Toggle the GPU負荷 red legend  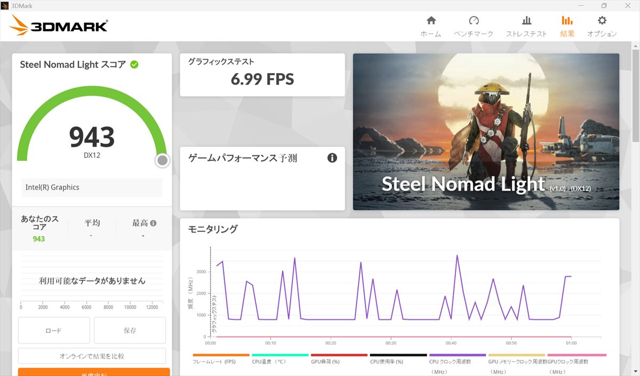click(x=339, y=355)
